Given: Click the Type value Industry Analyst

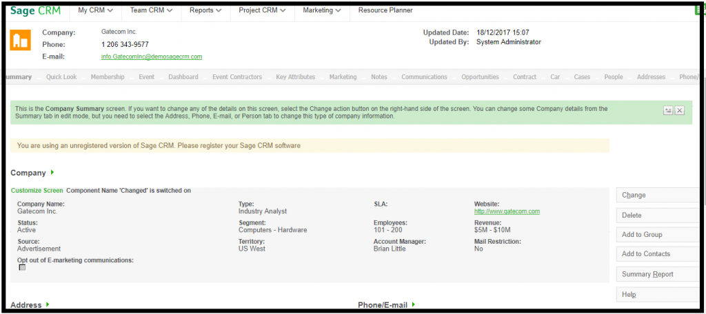Looking at the screenshot, I should tap(263, 211).
